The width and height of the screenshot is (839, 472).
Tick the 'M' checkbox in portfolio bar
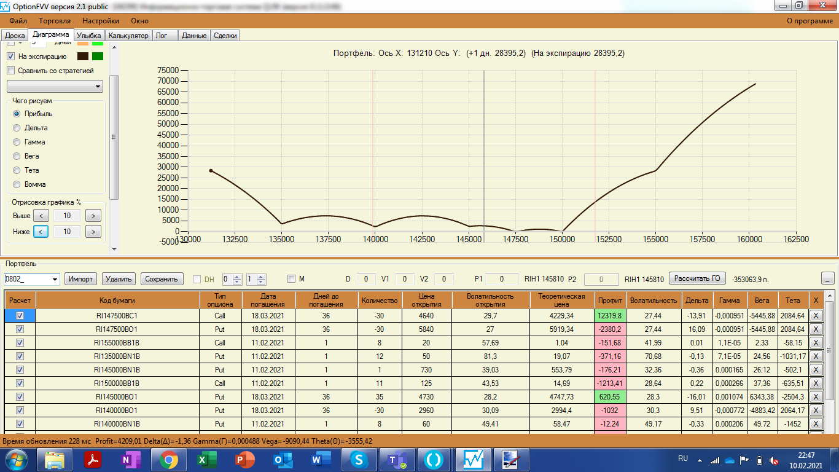coord(291,279)
